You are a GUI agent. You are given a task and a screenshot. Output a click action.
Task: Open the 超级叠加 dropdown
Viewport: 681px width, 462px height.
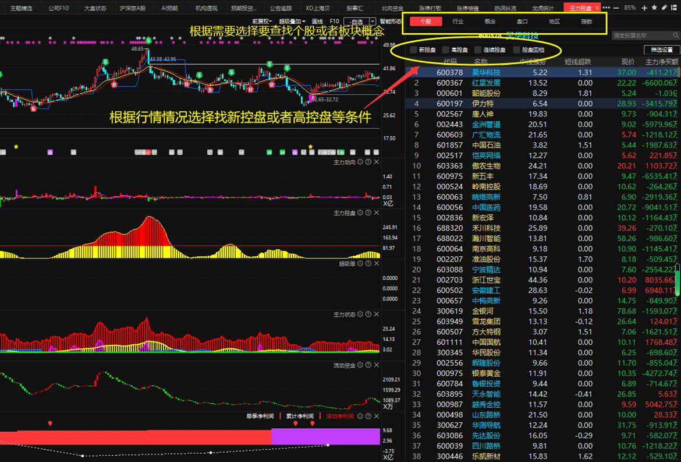(x=292, y=22)
